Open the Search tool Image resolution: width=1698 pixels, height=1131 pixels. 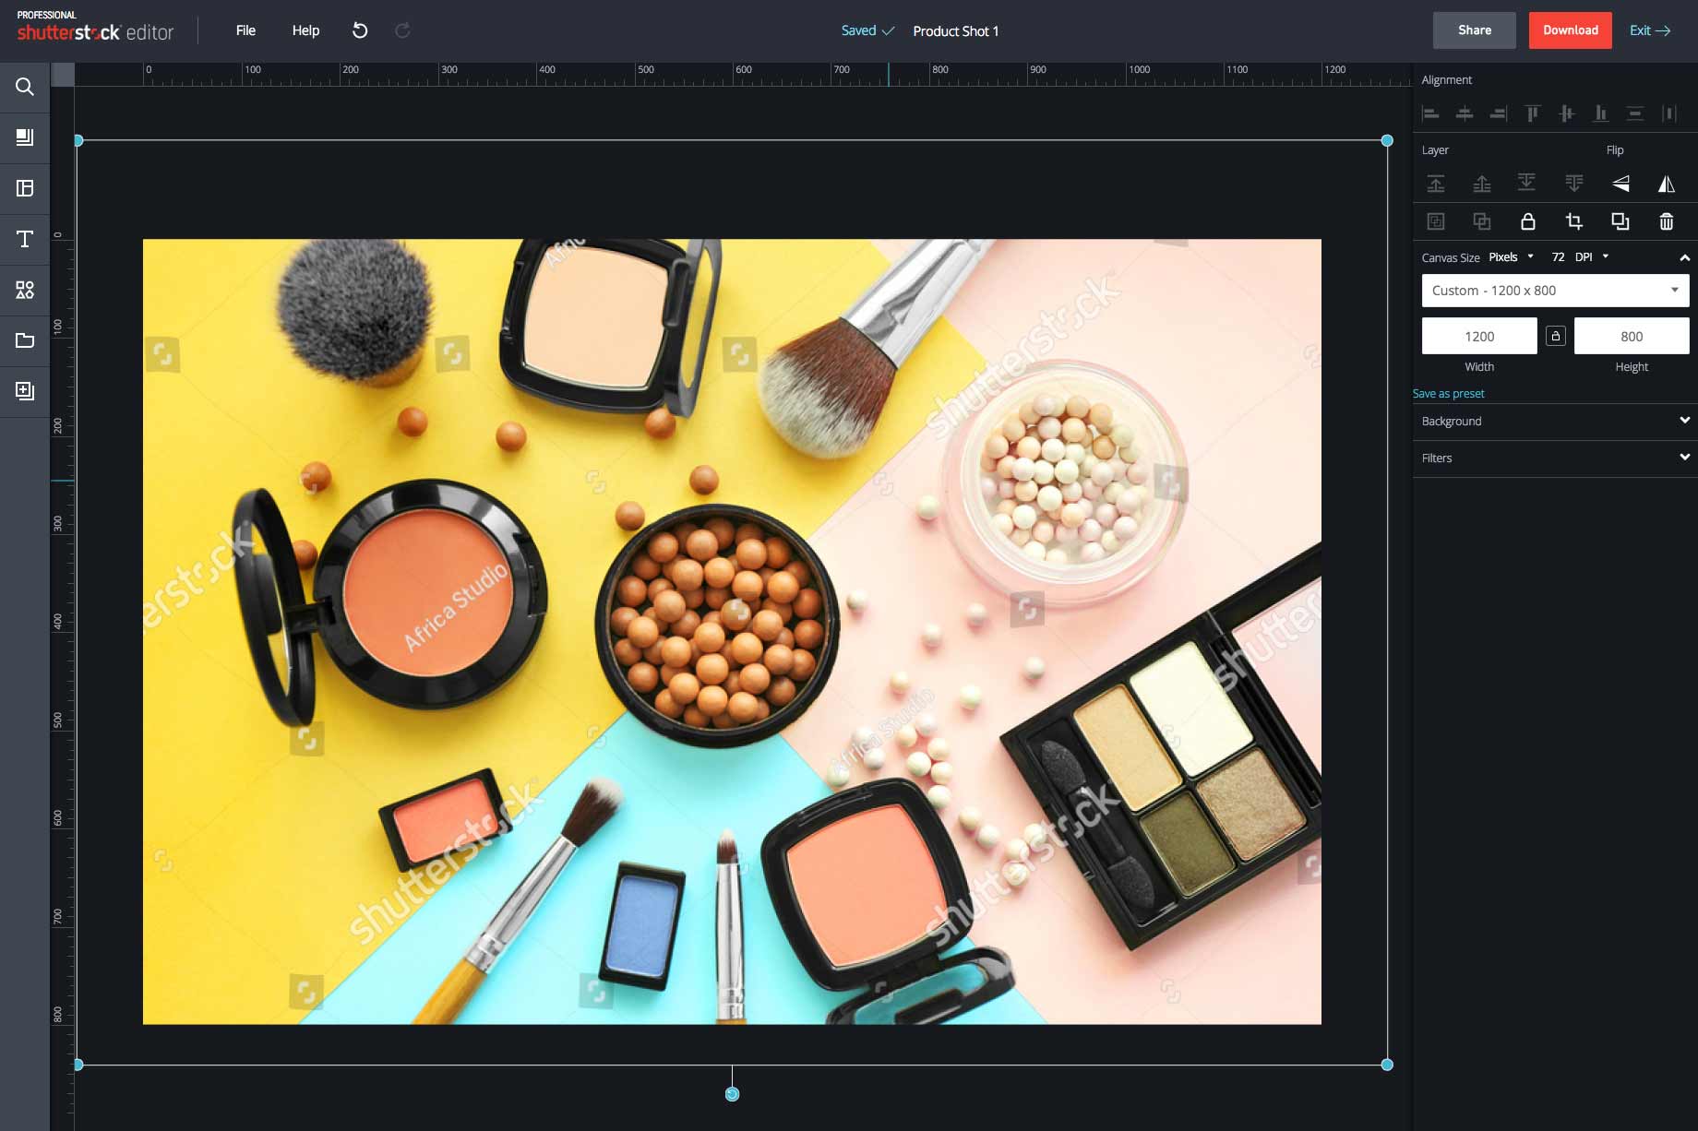25,87
